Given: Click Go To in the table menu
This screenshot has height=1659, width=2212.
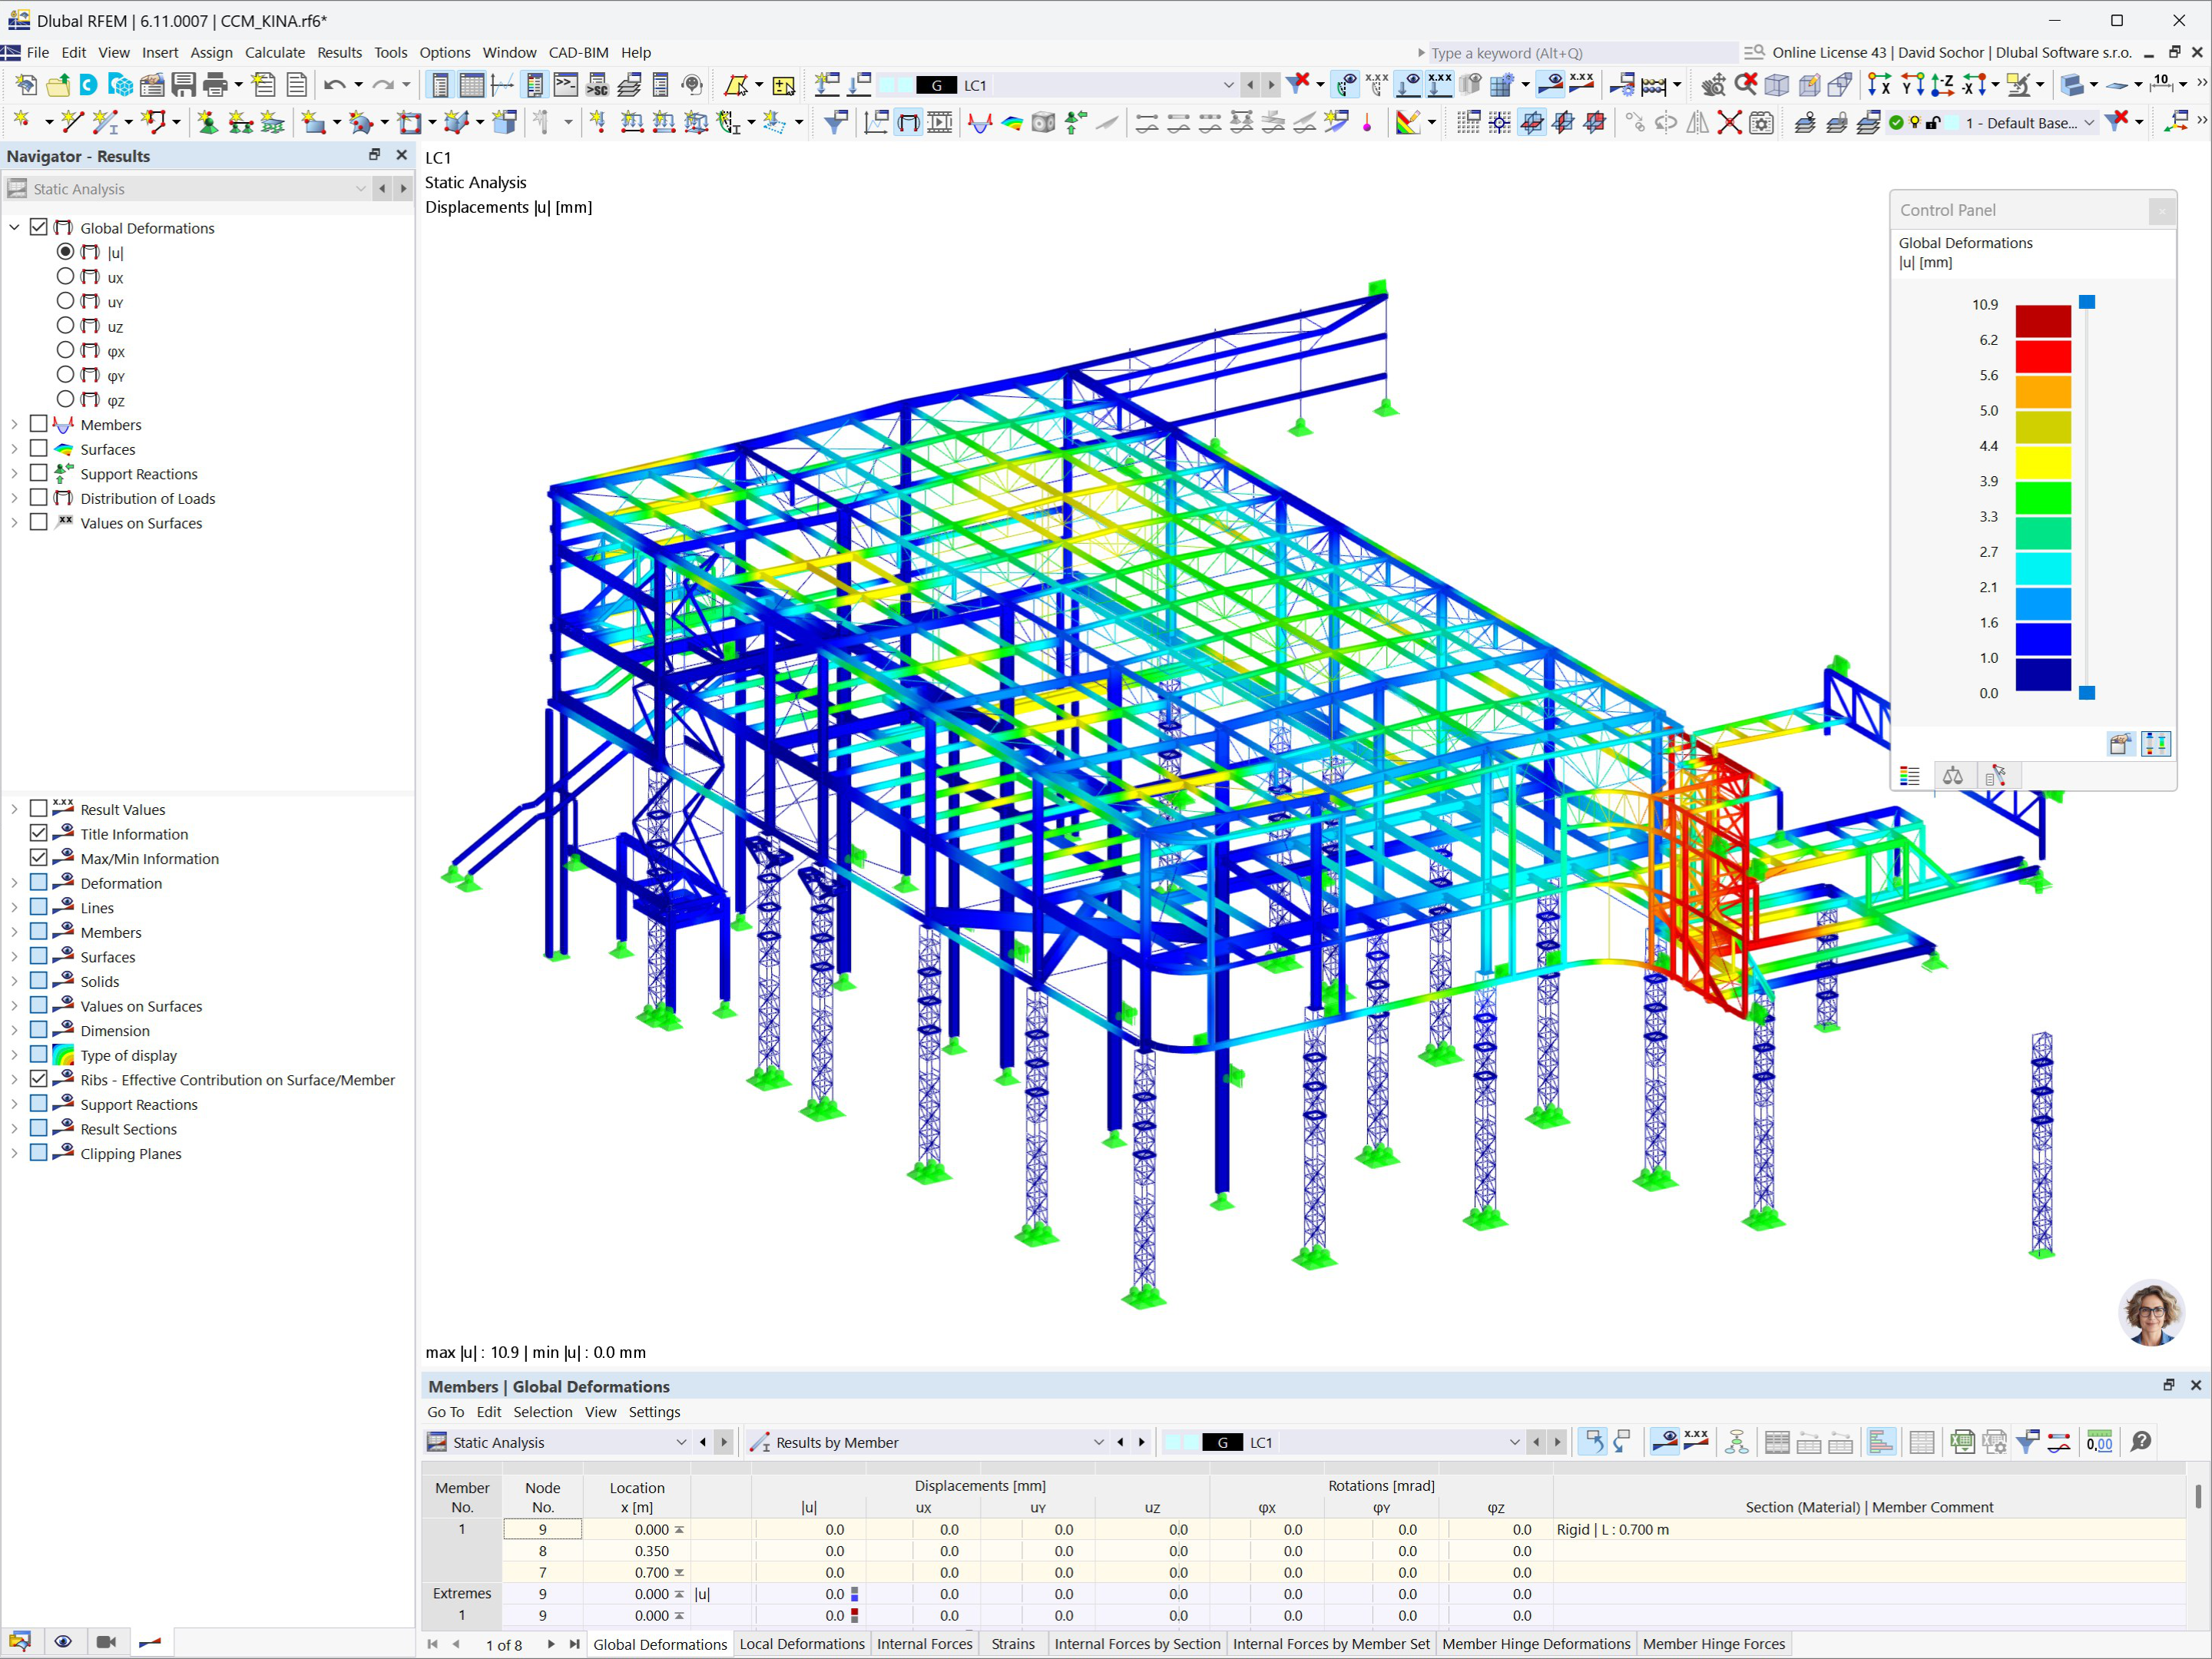Looking at the screenshot, I should (445, 1412).
